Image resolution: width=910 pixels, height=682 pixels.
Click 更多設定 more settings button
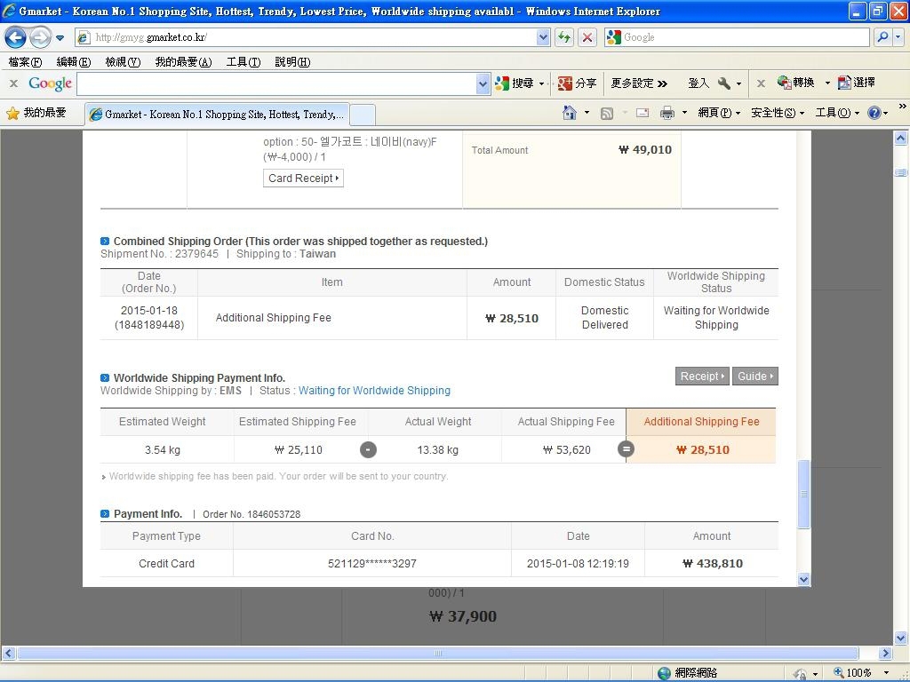pyautogui.click(x=638, y=83)
